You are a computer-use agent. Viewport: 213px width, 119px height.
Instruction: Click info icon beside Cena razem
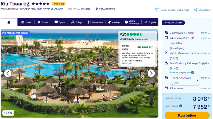(181, 106)
